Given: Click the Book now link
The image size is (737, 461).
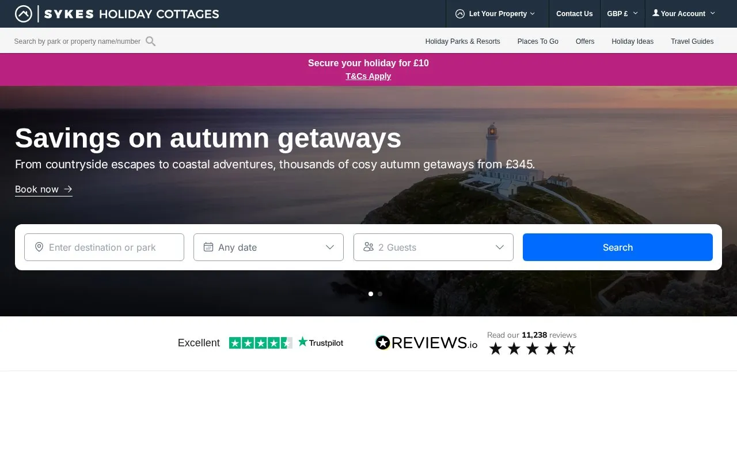Looking at the screenshot, I should click(x=44, y=189).
